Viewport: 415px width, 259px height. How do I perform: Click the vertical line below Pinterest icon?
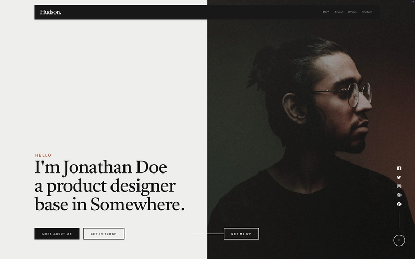[399, 220]
